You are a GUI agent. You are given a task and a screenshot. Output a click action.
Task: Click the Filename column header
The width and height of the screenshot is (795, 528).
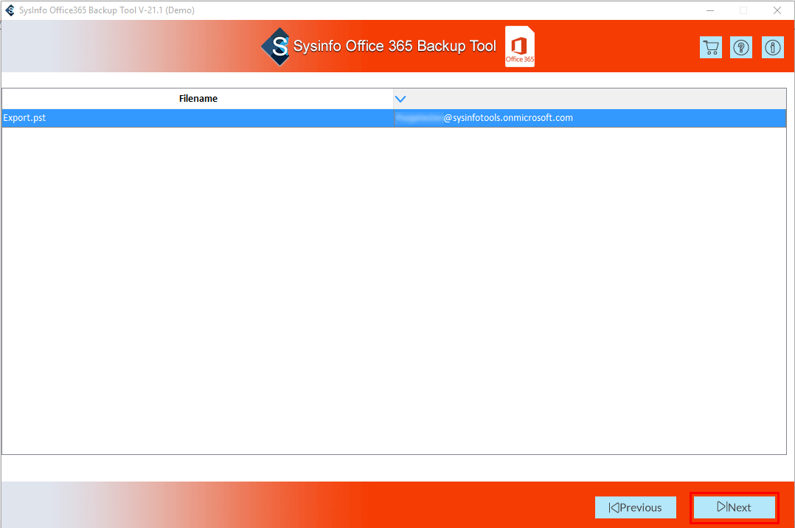(x=198, y=98)
